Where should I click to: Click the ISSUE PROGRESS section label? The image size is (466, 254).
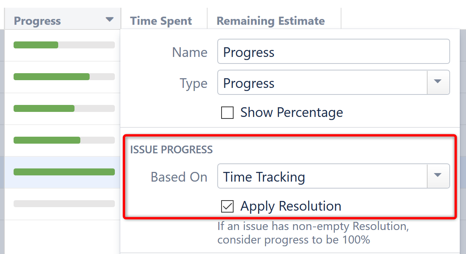pos(172,149)
